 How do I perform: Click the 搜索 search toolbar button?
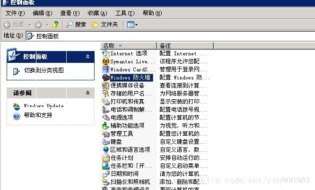click(x=76, y=25)
